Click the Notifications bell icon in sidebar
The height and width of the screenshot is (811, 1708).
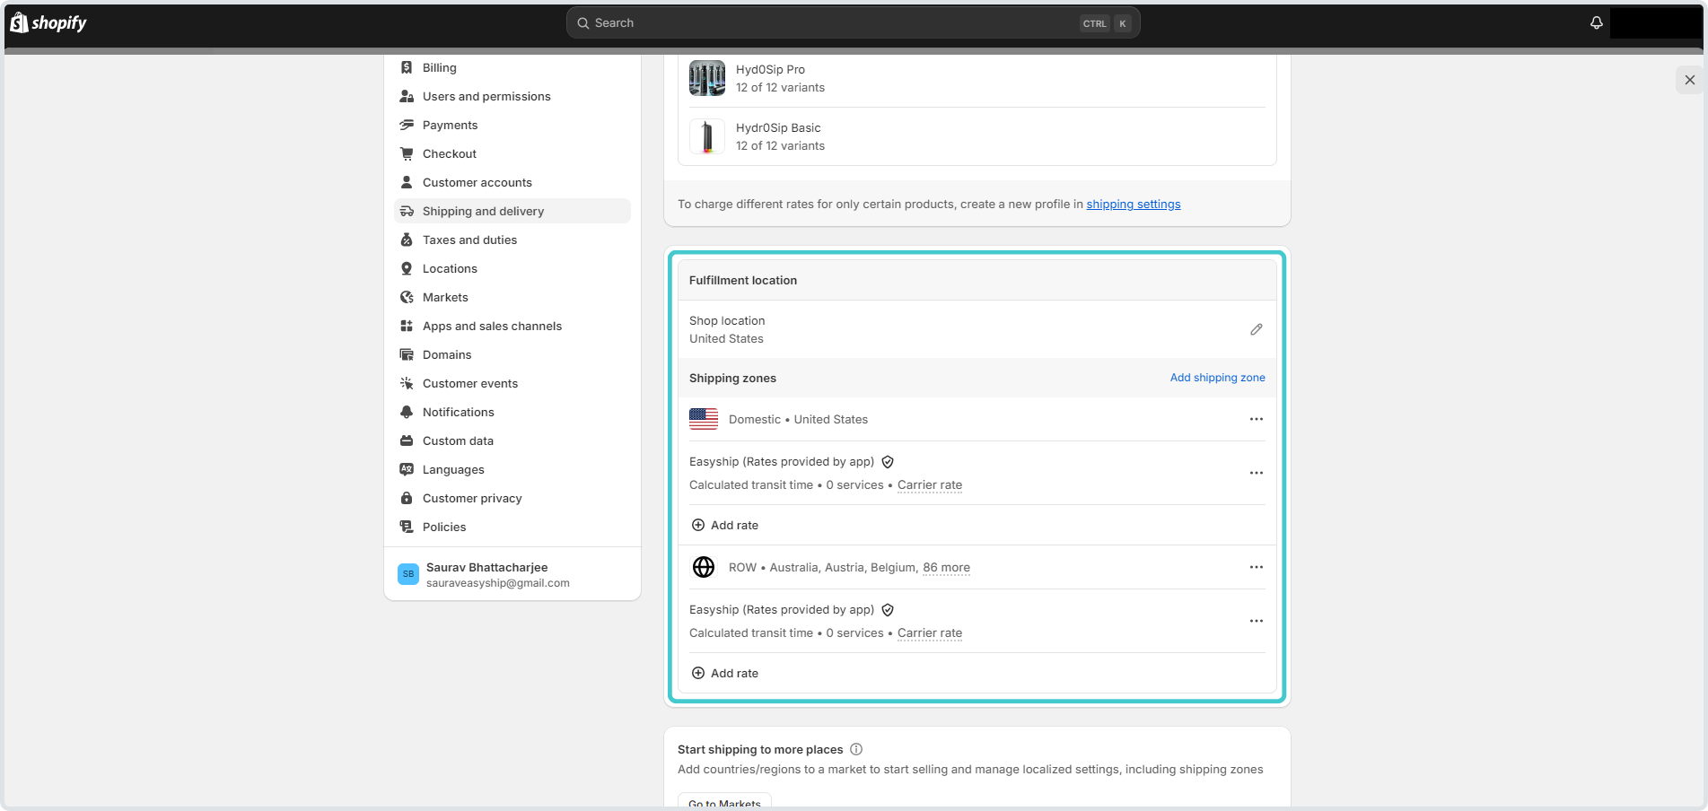point(407,412)
